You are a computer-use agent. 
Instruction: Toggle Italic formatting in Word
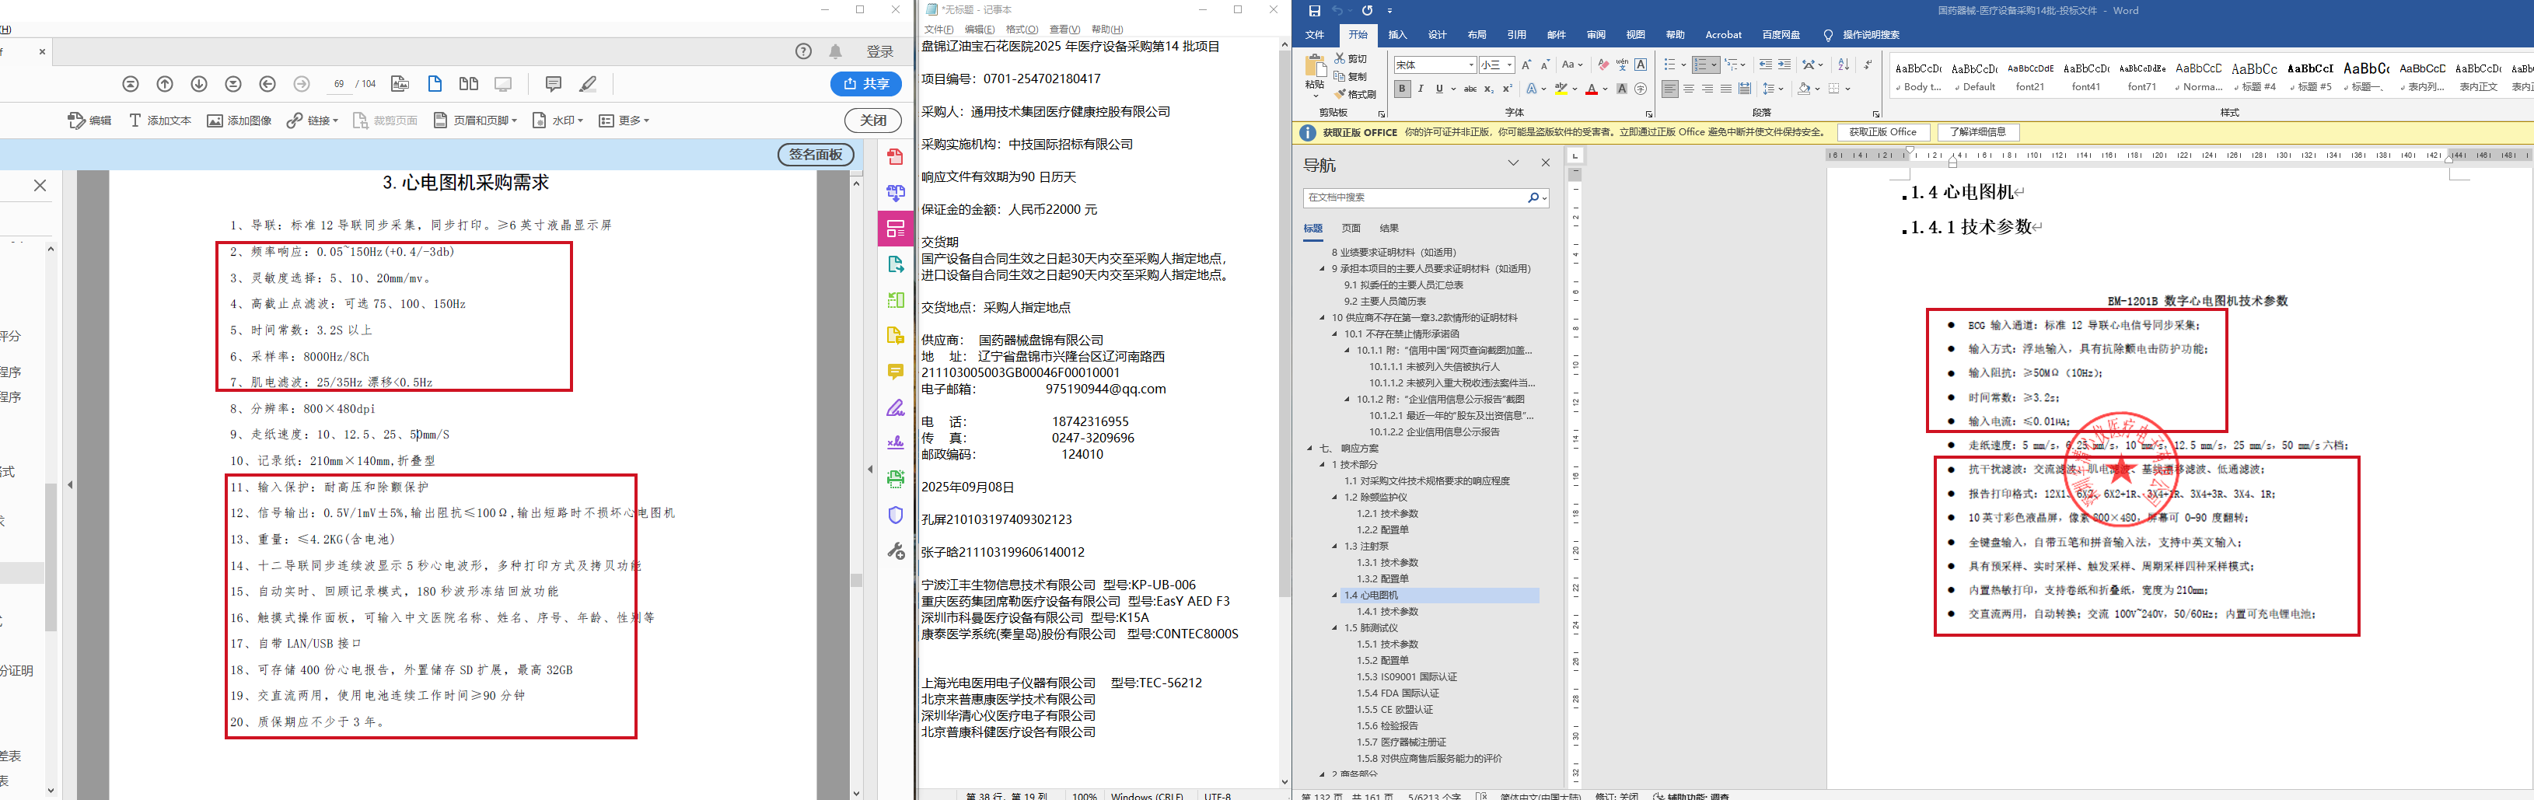(x=1421, y=89)
